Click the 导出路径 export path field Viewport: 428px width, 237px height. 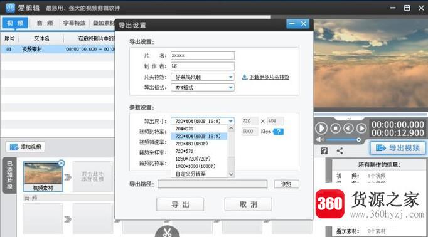pos(212,184)
